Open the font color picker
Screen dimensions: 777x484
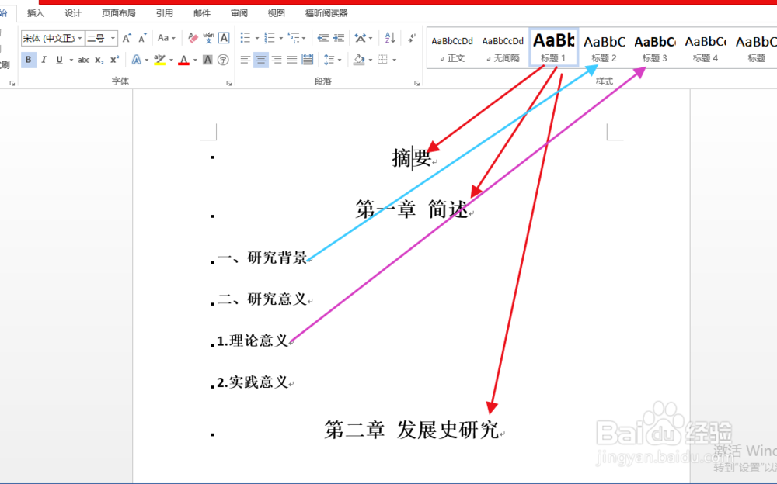click(x=194, y=60)
